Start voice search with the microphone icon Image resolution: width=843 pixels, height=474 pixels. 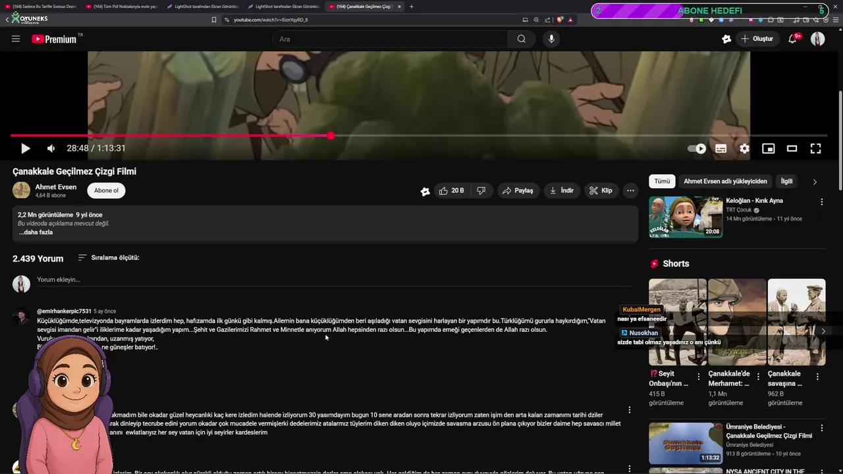[551, 39]
